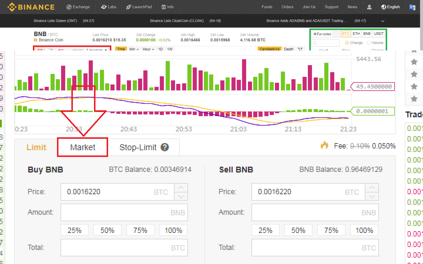The image size is (423, 264).
Task: Switch chart to Candlesticks view
Action: pos(270,49)
